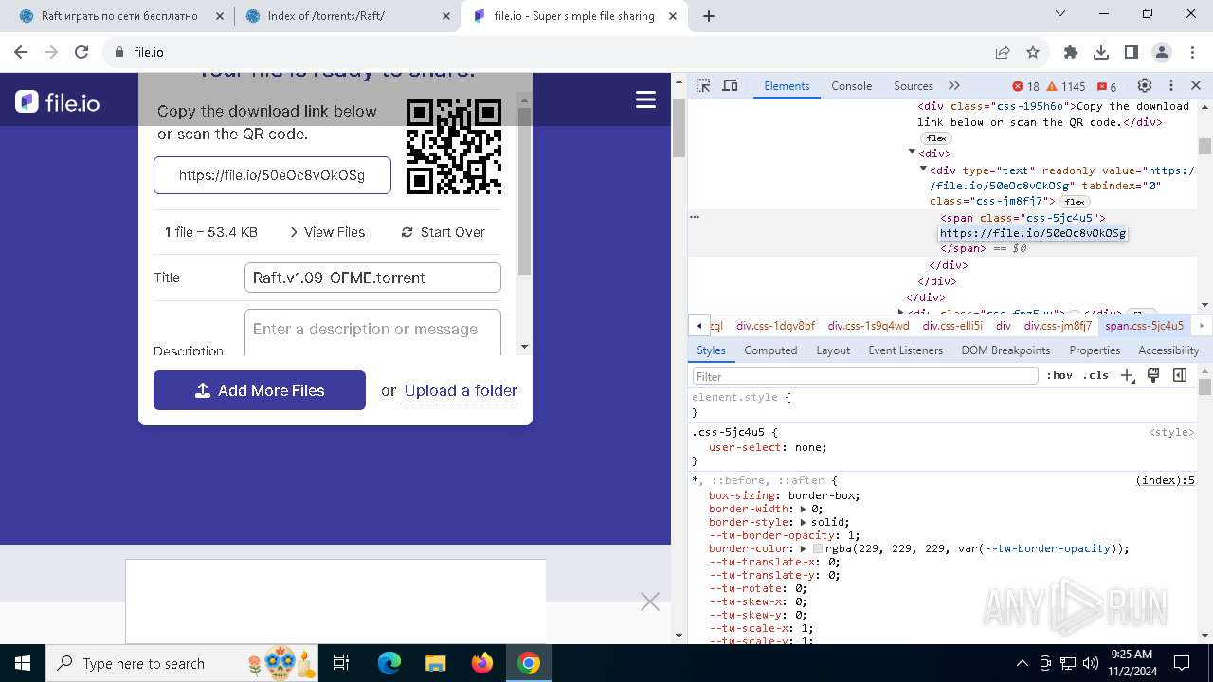Open a new browser tab plus button
This screenshot has width=1213, height=682.
709,16
